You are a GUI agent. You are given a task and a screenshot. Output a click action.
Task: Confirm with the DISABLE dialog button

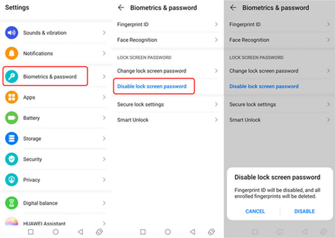click(x=304, y=211)
